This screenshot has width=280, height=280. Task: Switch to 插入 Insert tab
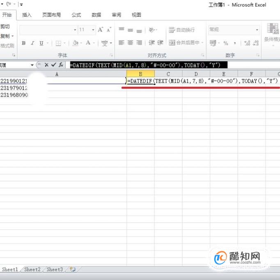click(x=27, y=15)
